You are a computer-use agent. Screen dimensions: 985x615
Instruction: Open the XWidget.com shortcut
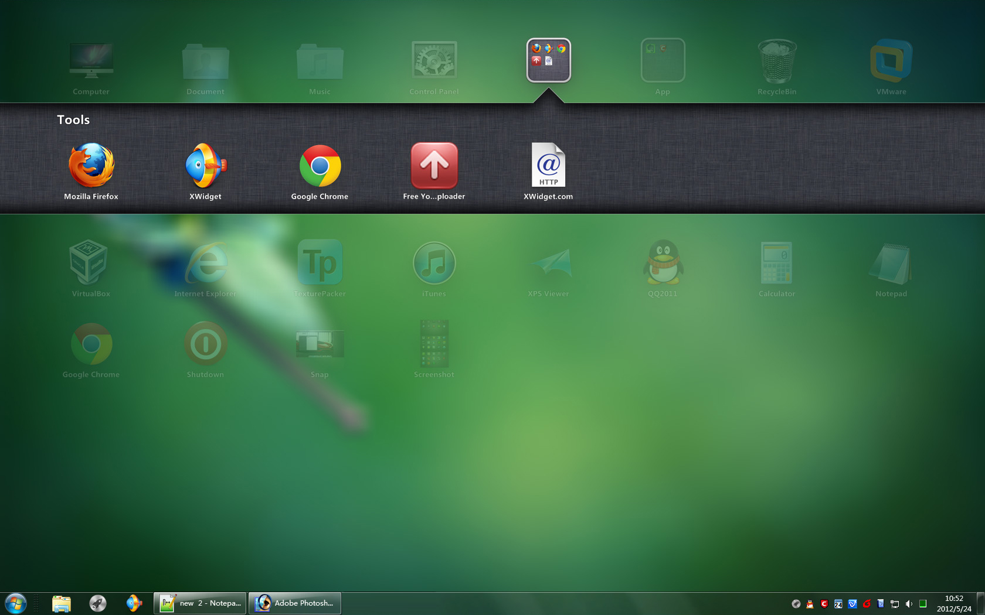click(x=548, y=166)
